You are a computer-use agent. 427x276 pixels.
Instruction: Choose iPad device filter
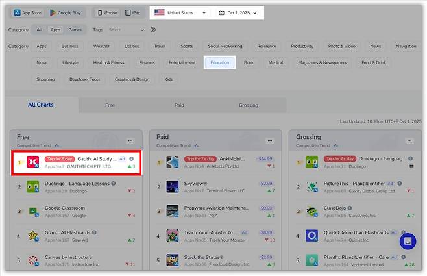(133, 13)
